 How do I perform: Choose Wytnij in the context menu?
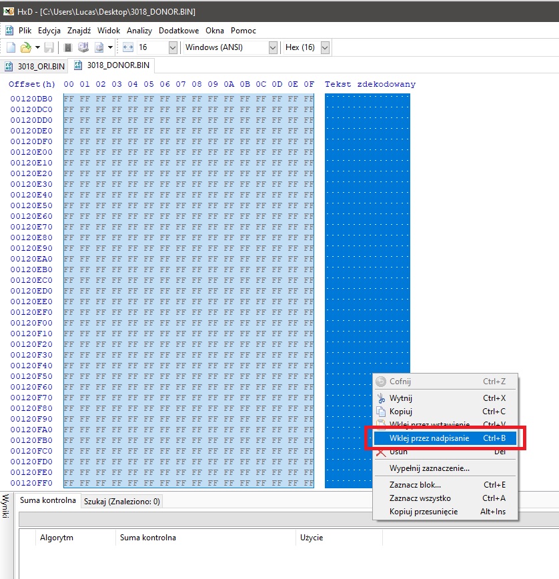tap(445, 398)
